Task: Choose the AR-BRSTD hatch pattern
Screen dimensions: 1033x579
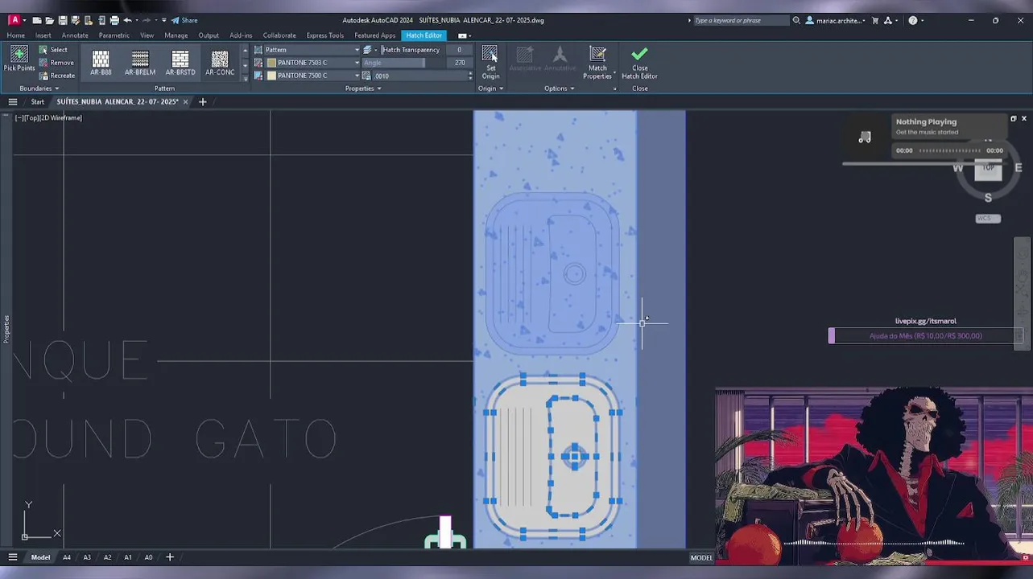Action: [180, 63]
